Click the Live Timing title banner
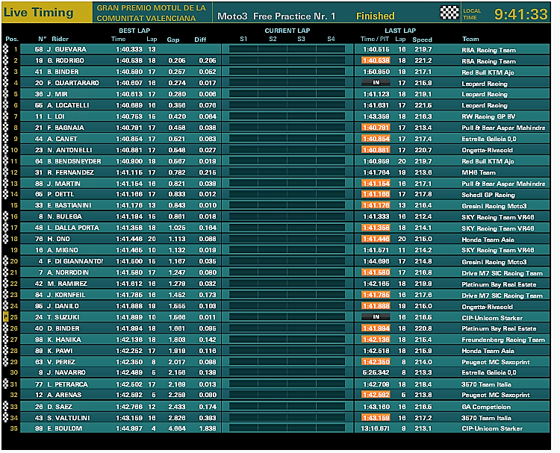The height and width of the screenshot is (453, 560). [x=46, y=13]
